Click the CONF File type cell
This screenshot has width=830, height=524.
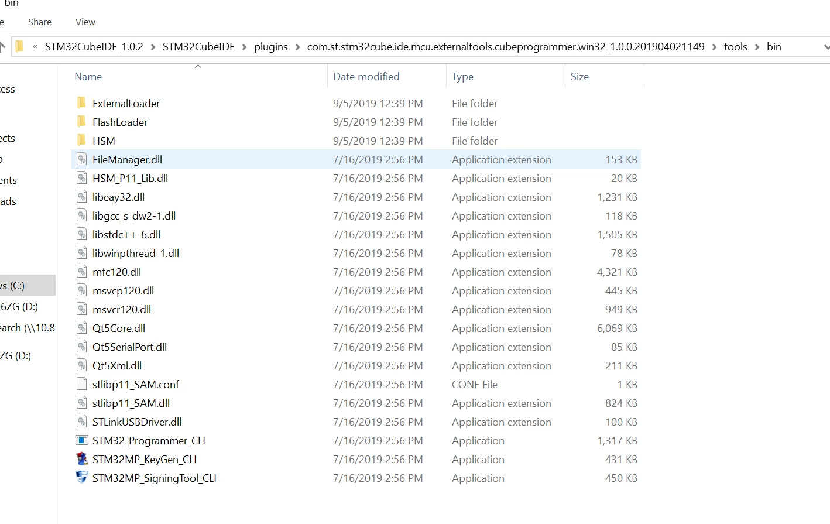[x=475, y=384]
